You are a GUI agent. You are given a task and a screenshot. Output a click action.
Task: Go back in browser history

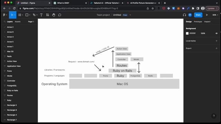point(4,8)
